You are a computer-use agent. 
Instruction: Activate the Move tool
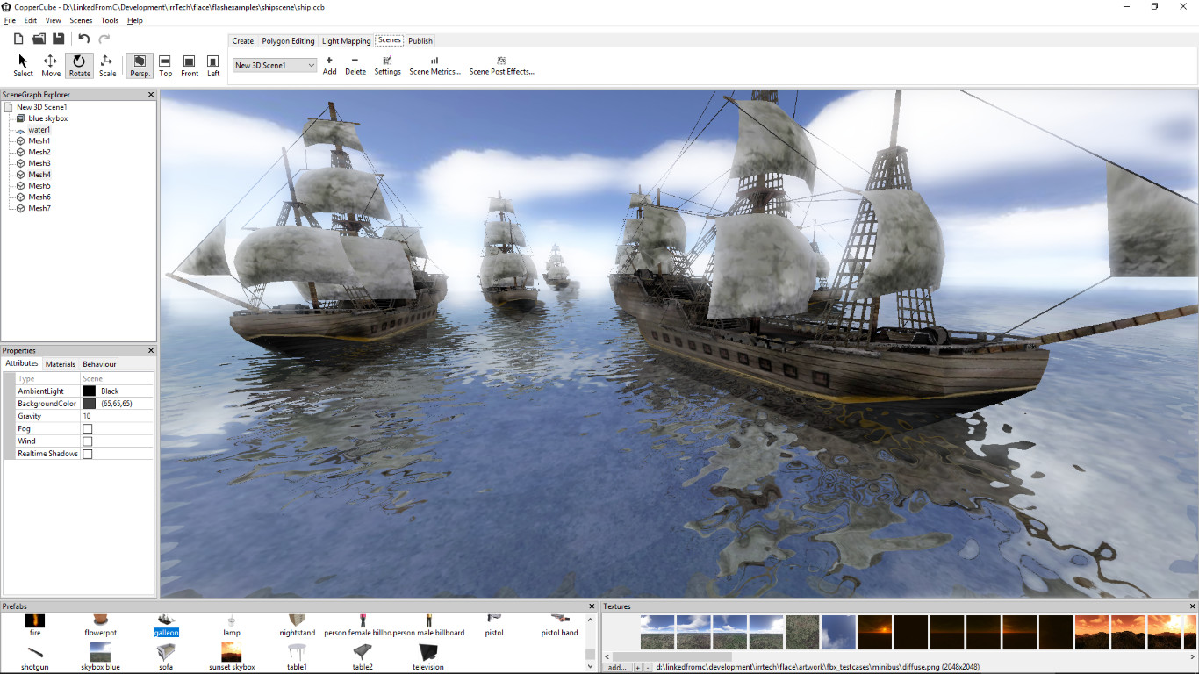coord(50,65)
